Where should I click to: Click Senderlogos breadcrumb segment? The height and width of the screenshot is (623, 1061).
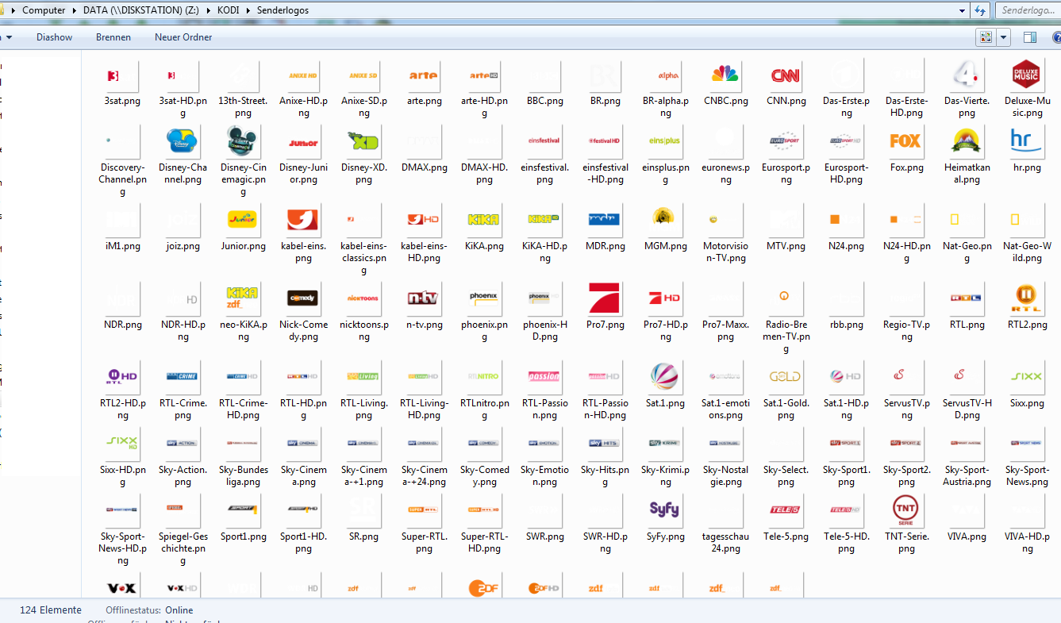point(283,10)
